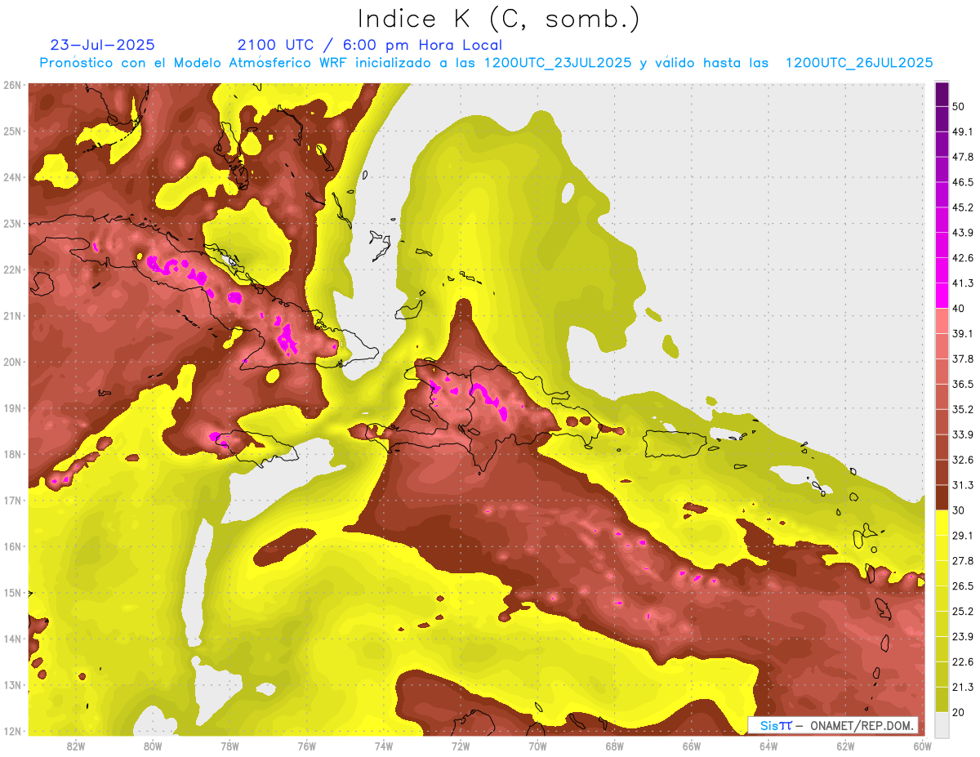Click the colorbar value 26.5
Image resolution: width=980 pixels, height=757 pixels.
[963, 586]
